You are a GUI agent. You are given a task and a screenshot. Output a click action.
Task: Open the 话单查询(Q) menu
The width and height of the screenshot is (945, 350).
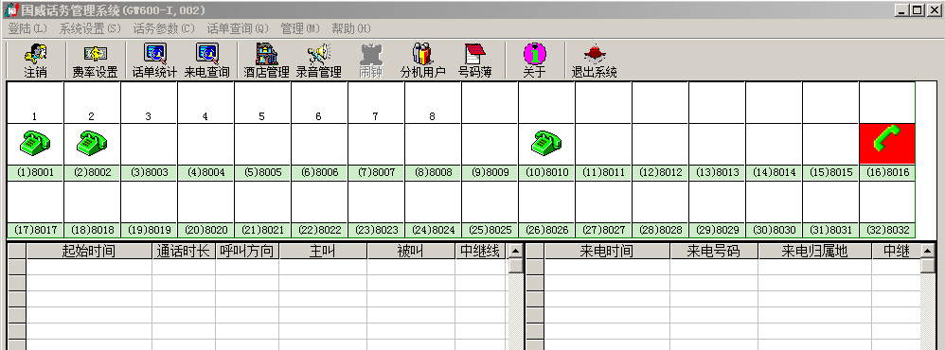[x=238, y=28]
